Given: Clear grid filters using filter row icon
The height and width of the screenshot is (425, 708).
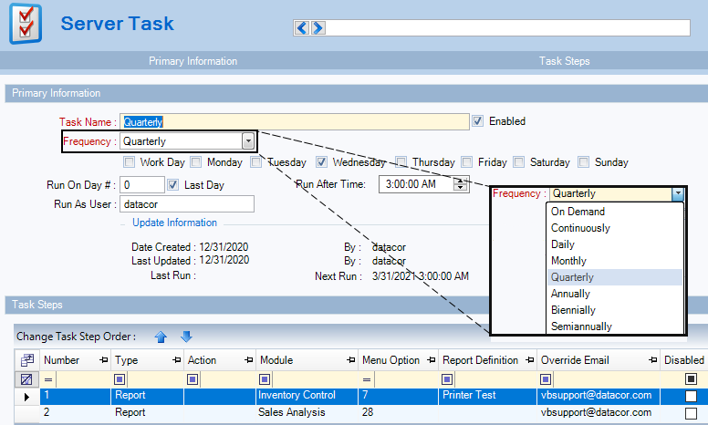Looking at the screenshot, I should tap(26, 379).
